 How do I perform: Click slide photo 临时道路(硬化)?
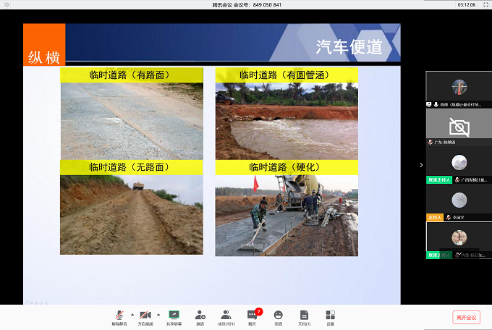point(287,216)
